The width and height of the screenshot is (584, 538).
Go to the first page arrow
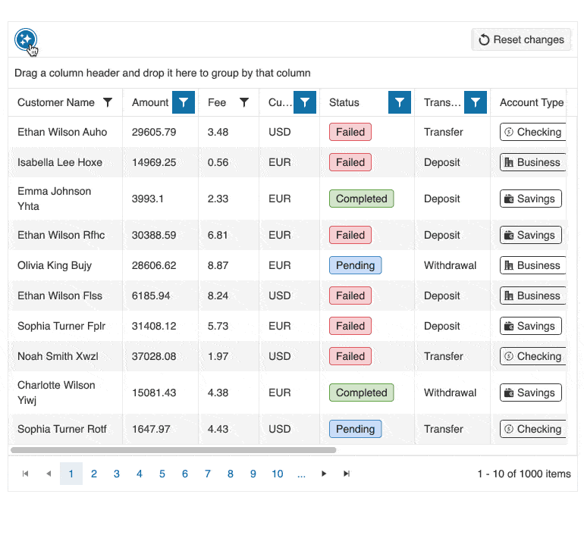pos(26,474)
